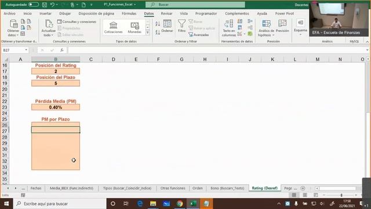Select the Posición del Plazo value cell 5

pyautogui.click(x=56, y=83)
